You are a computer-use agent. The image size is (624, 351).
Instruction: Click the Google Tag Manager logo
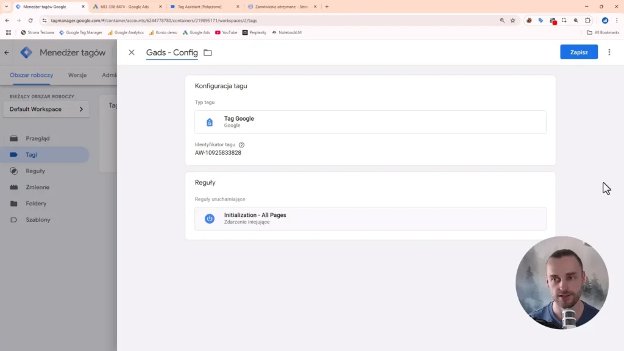pos(26,52)
